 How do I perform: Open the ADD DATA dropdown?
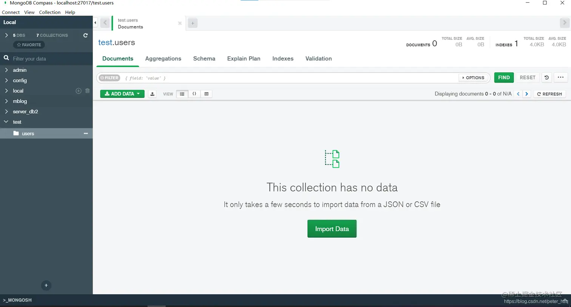[x=122, y=94]
